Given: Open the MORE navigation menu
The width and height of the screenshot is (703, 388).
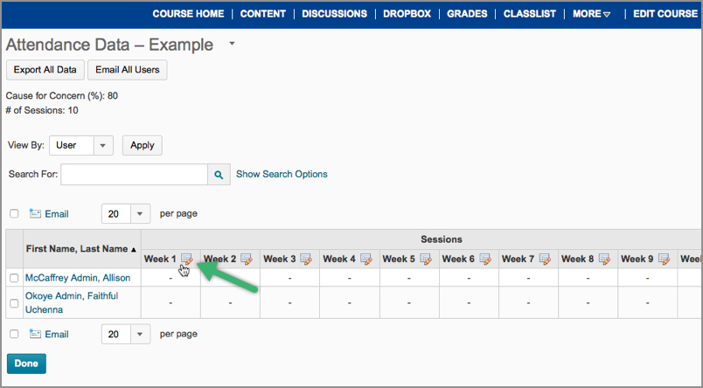Looking at the screenshot, I should click(x=592, y=14).
